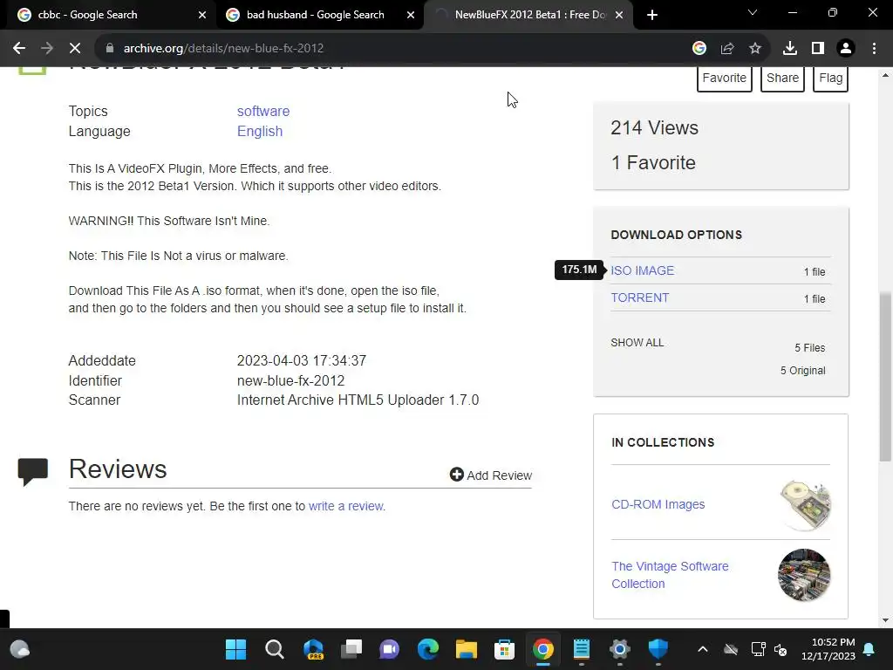Open the notifications bell
Image resolution: width=893 pixels, height=670 pixels.
(869, 649)
